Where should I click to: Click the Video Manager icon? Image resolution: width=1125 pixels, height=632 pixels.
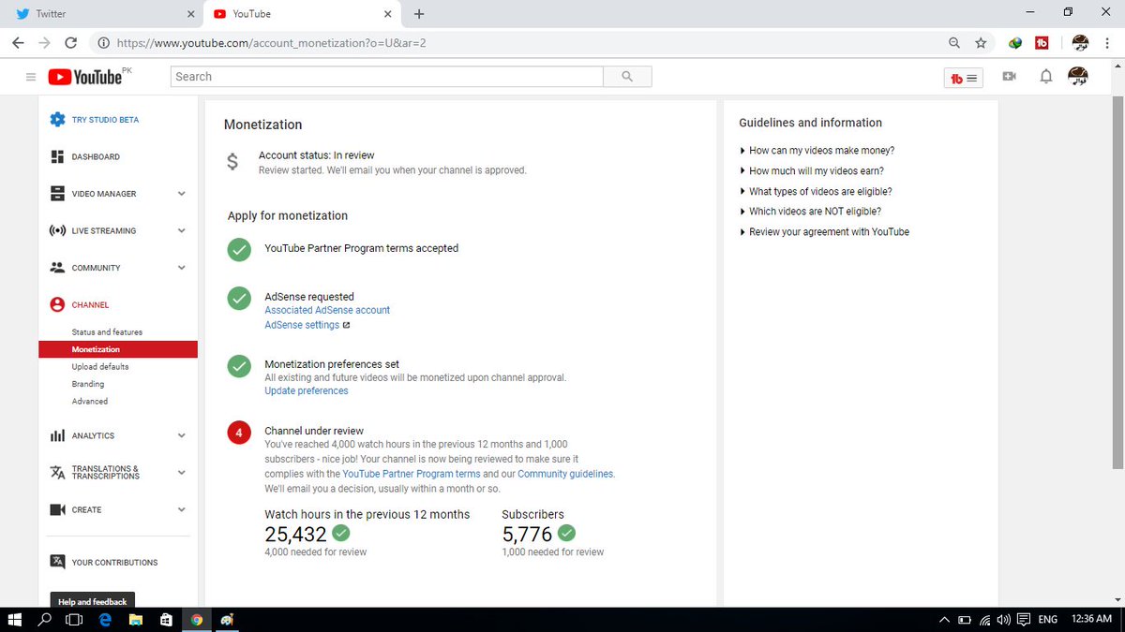pyautogui.click(x=57, y=194)
